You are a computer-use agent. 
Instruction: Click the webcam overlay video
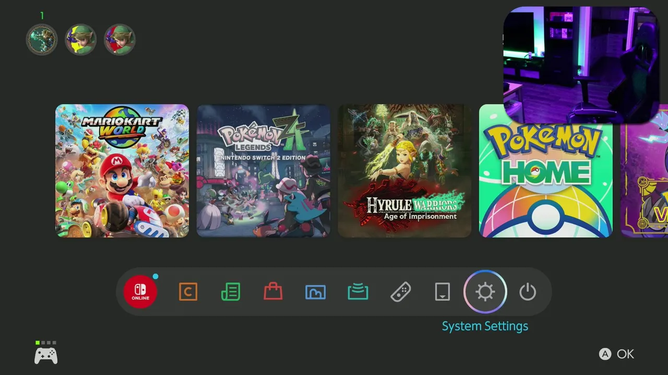[581, 65]
